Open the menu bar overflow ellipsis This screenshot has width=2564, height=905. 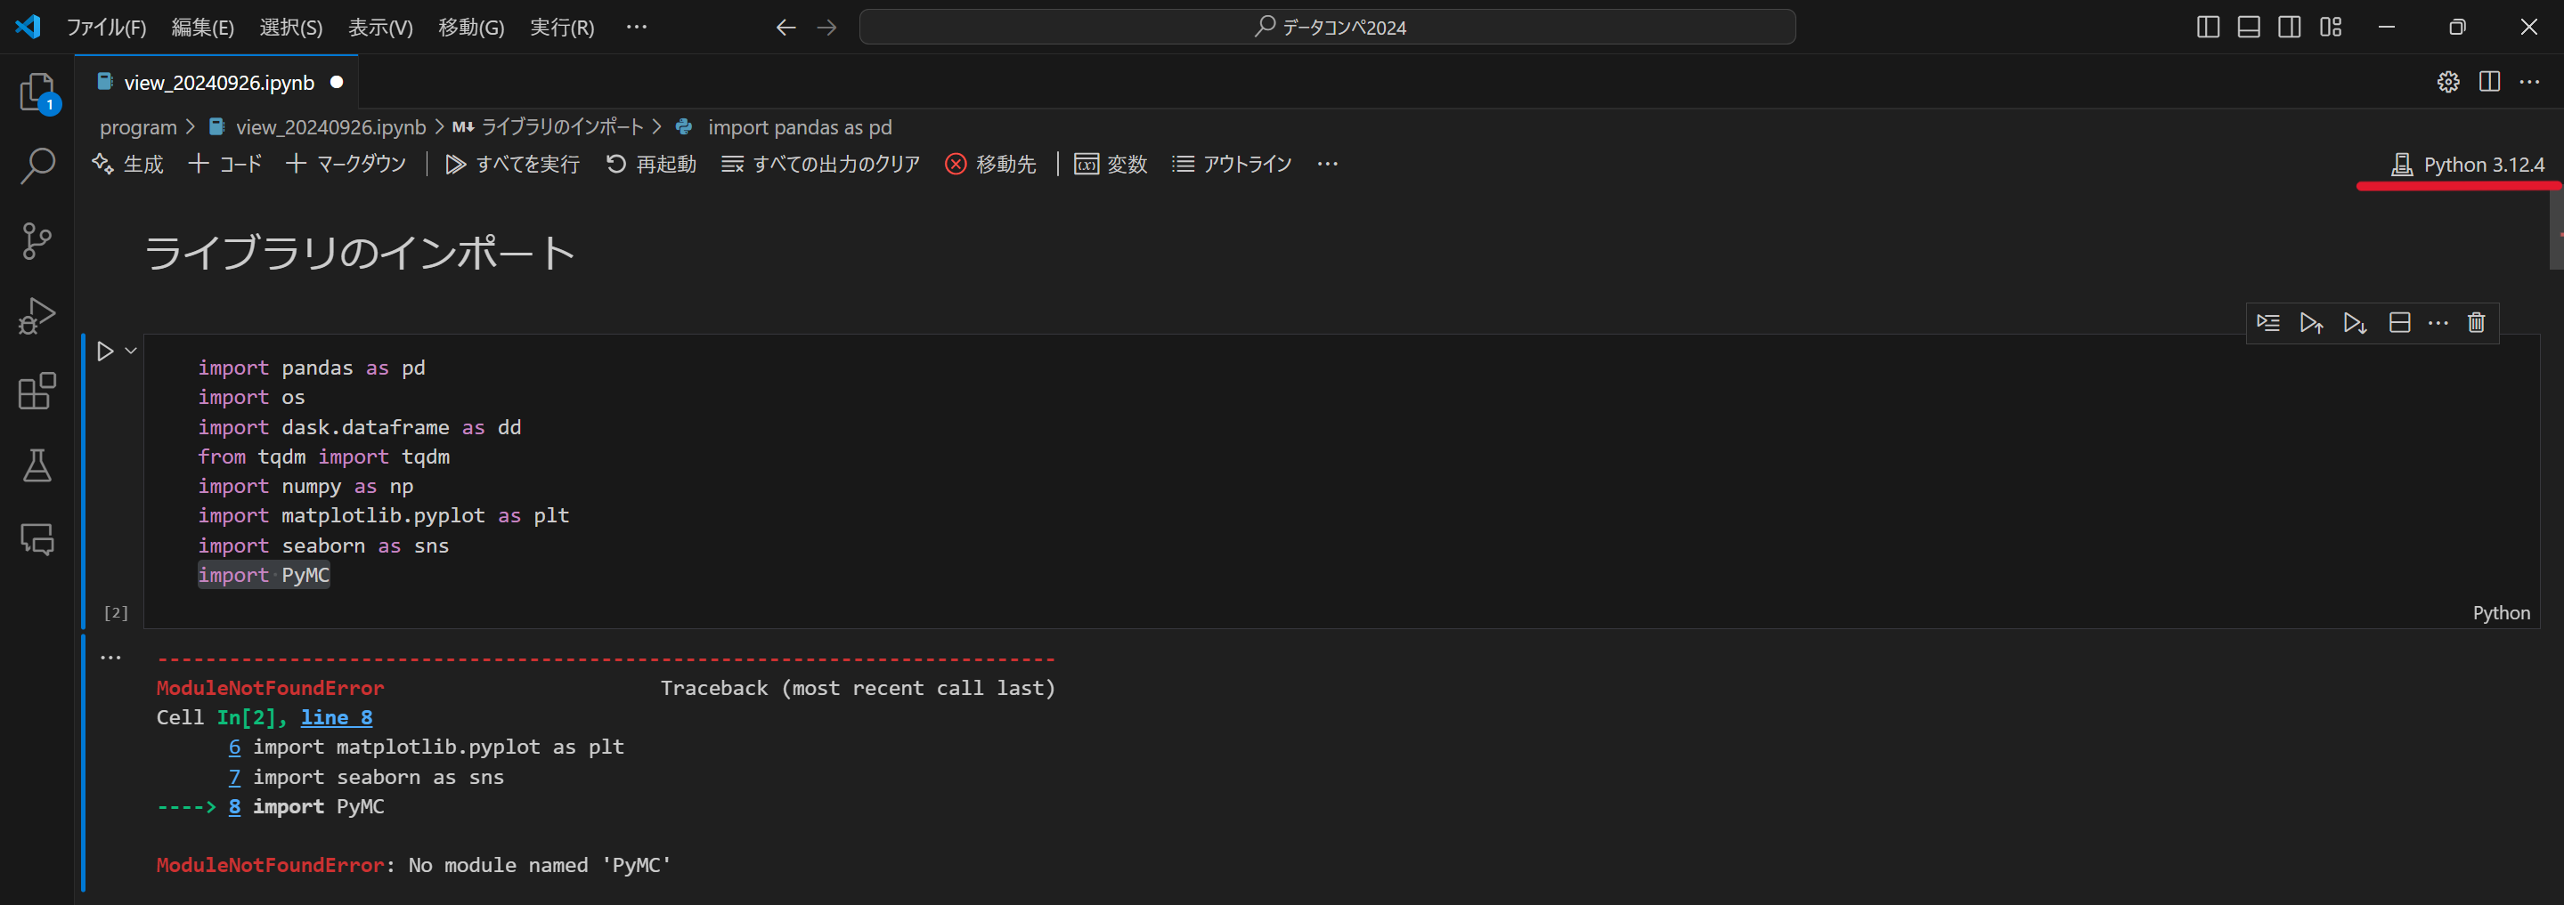click(x=637, y=27)
